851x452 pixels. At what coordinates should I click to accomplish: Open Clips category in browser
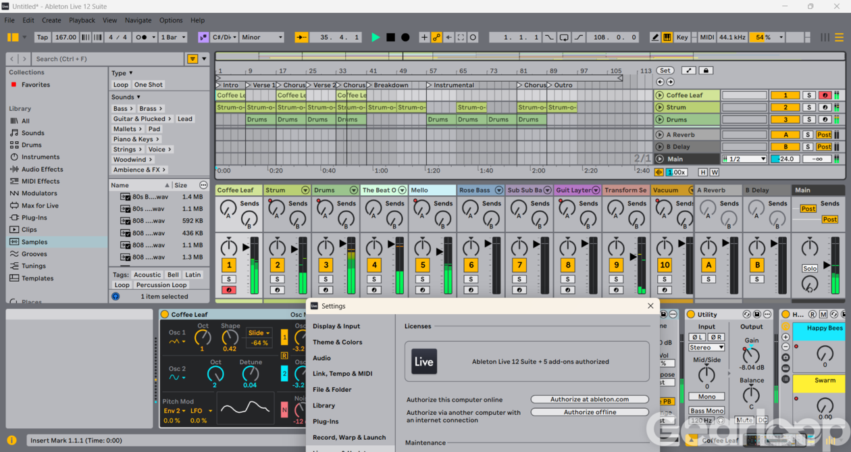[29, 230]
